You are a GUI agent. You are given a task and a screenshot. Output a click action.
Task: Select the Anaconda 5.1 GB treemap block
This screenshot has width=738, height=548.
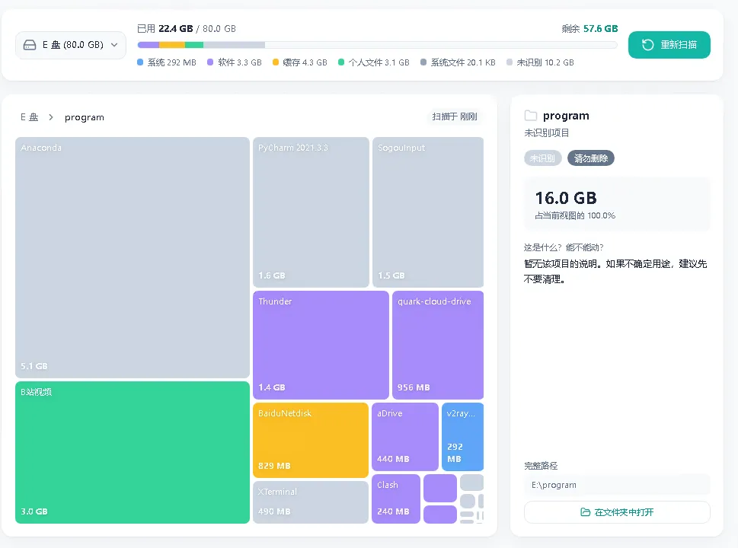pos(133,258)
